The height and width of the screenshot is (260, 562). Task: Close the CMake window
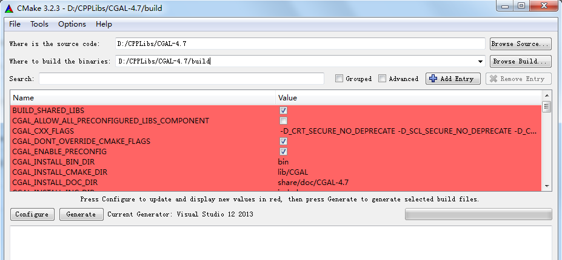point(544,5)
